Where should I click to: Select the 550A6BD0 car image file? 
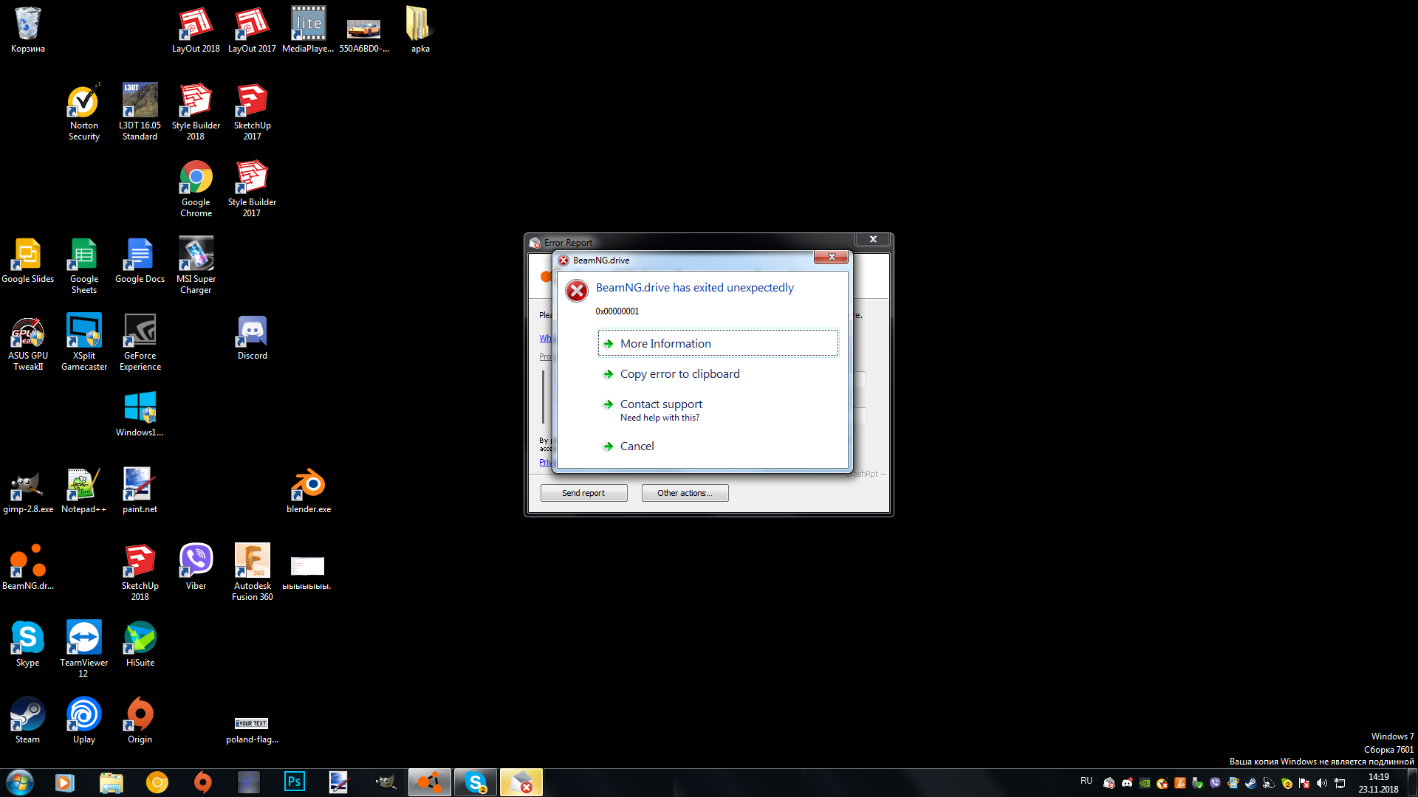(364, 35)
